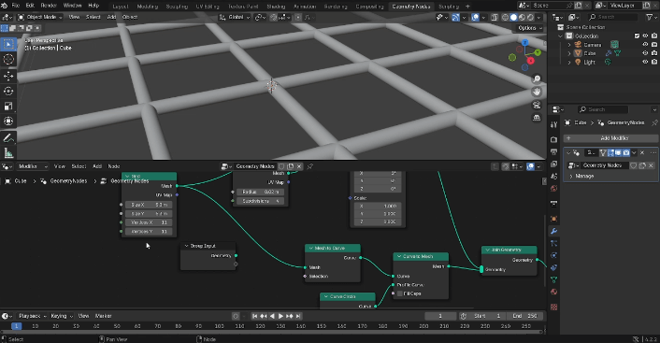Enable rendered viewport shading
This screenshot has height=343, width=660.
pos(531,17)
